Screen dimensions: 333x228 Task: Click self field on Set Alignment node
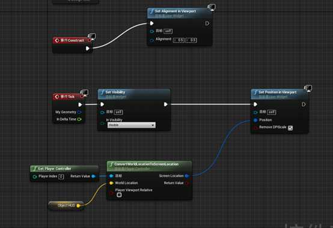click(168, 31)
